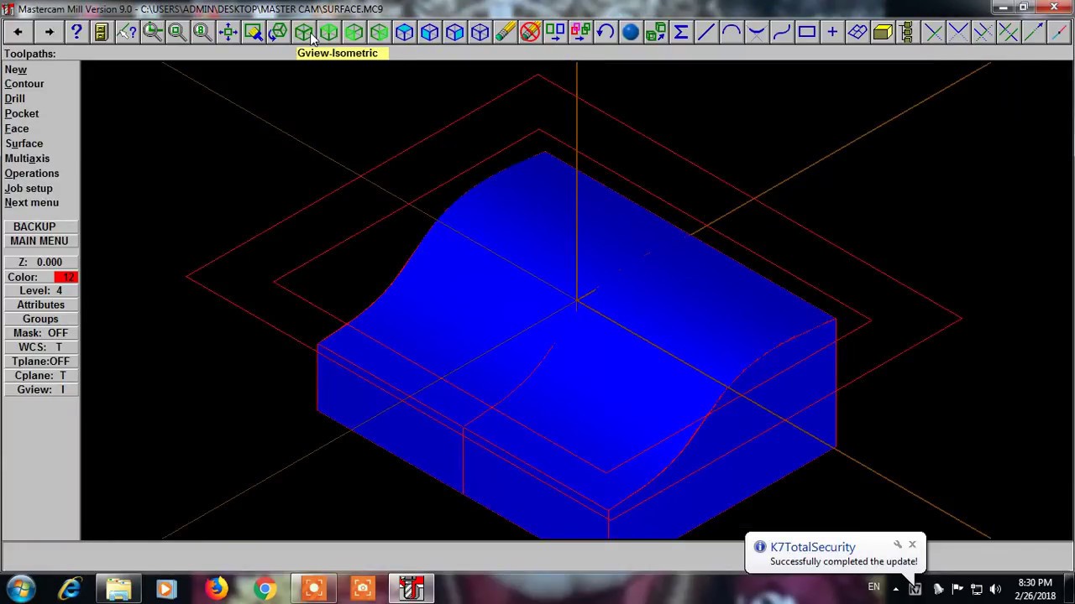Select the Gview-Dynamic rotating cube icon
Screen dimensions: 1075x604
tap(278, 32)
